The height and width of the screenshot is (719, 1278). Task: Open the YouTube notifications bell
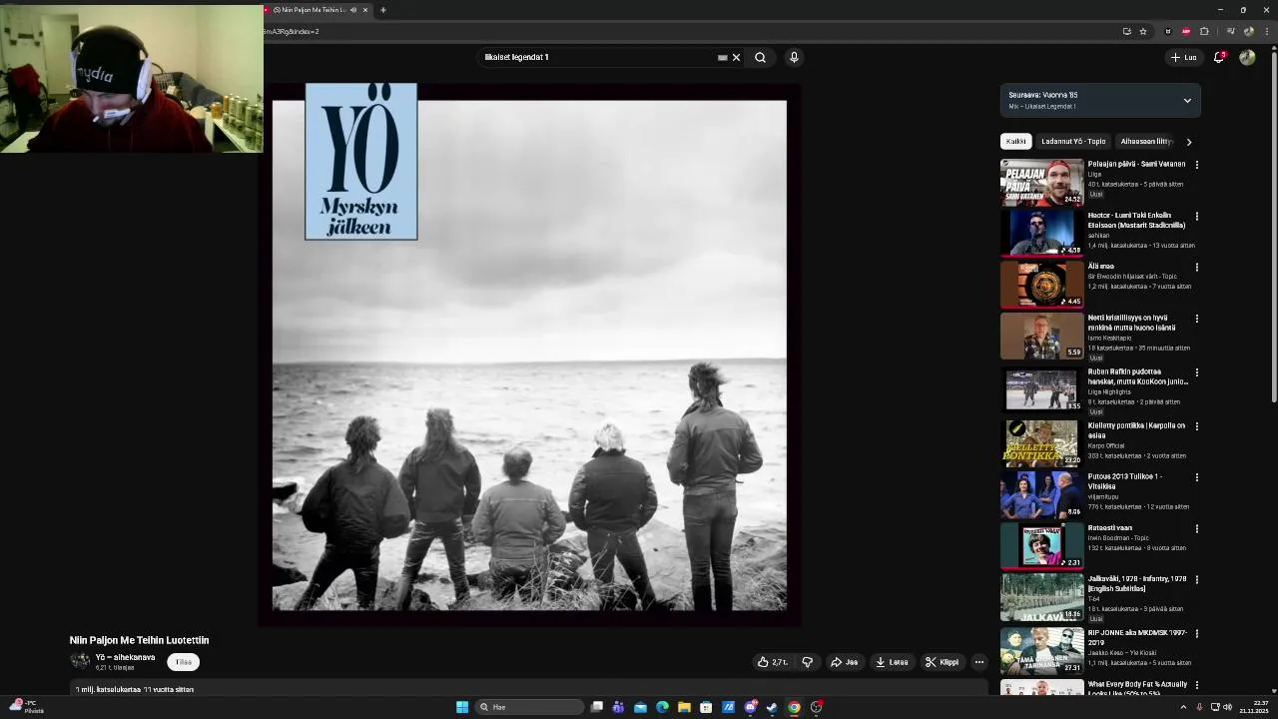1219,57
